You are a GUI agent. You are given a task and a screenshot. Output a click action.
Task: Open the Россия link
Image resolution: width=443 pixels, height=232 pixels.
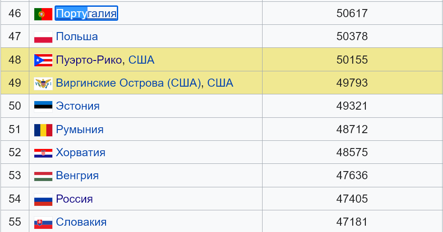74,199
